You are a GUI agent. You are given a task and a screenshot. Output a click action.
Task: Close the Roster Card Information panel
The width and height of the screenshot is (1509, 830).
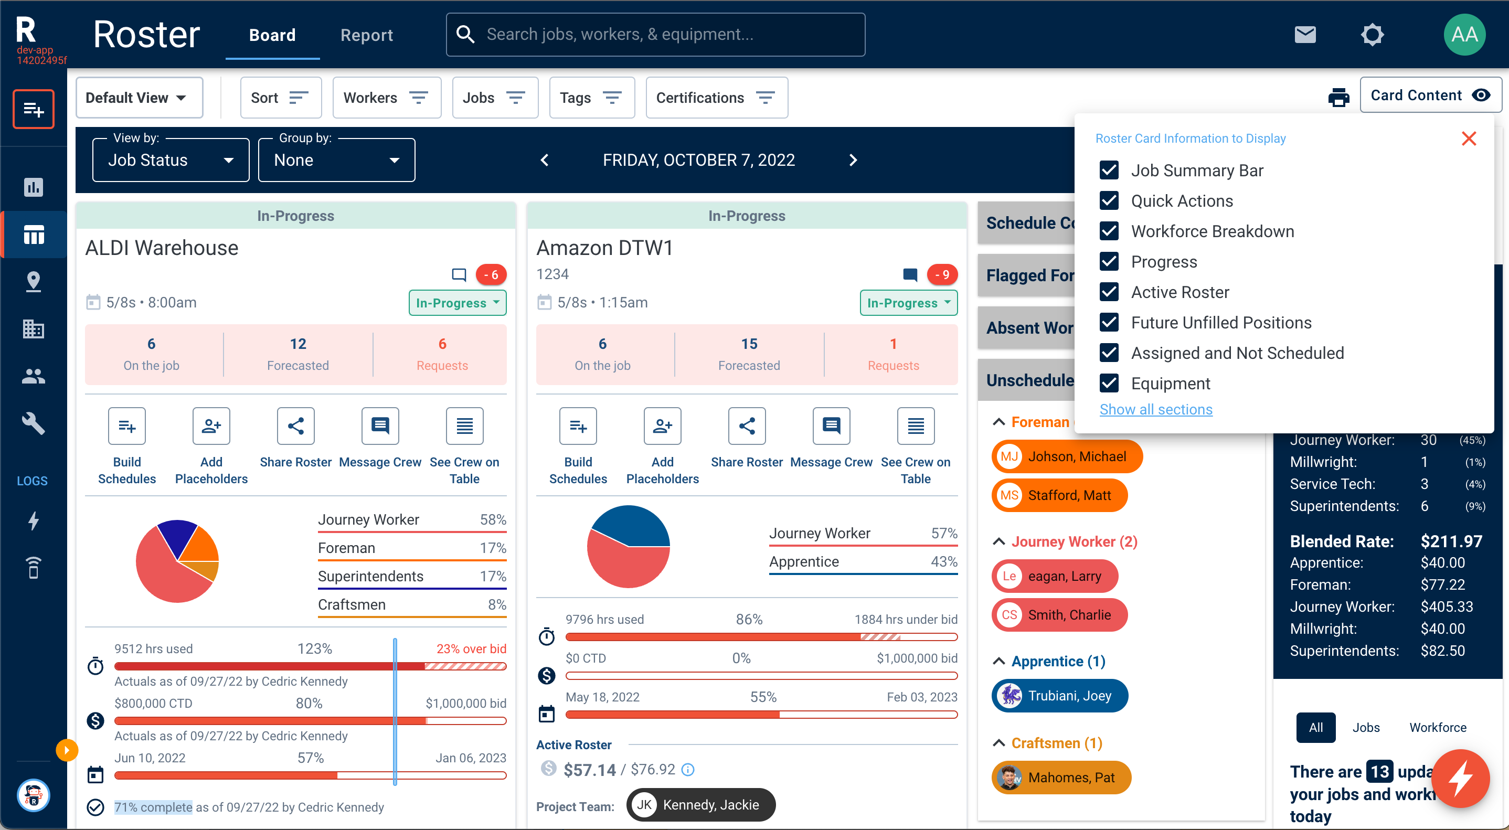click(x=1469, y=139)
